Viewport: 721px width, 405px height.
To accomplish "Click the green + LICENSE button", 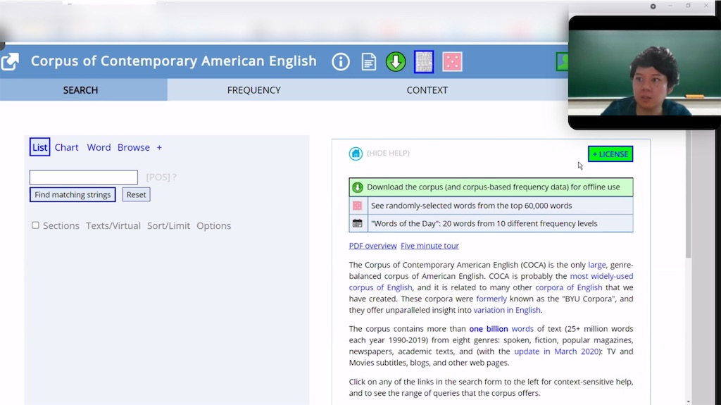I will (x=610, y=154).
